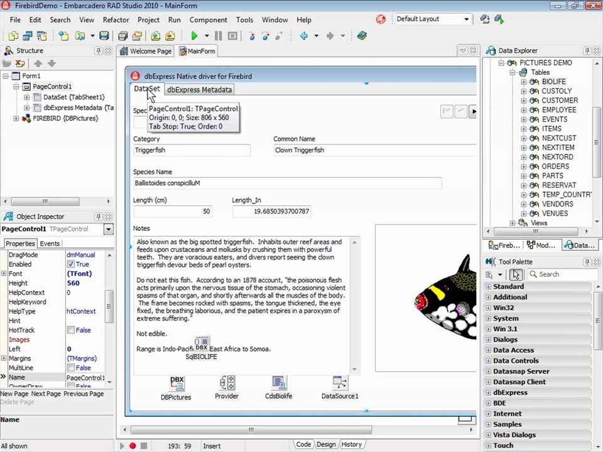Expand the BIOLIFE table node

[x=523, y=82]
